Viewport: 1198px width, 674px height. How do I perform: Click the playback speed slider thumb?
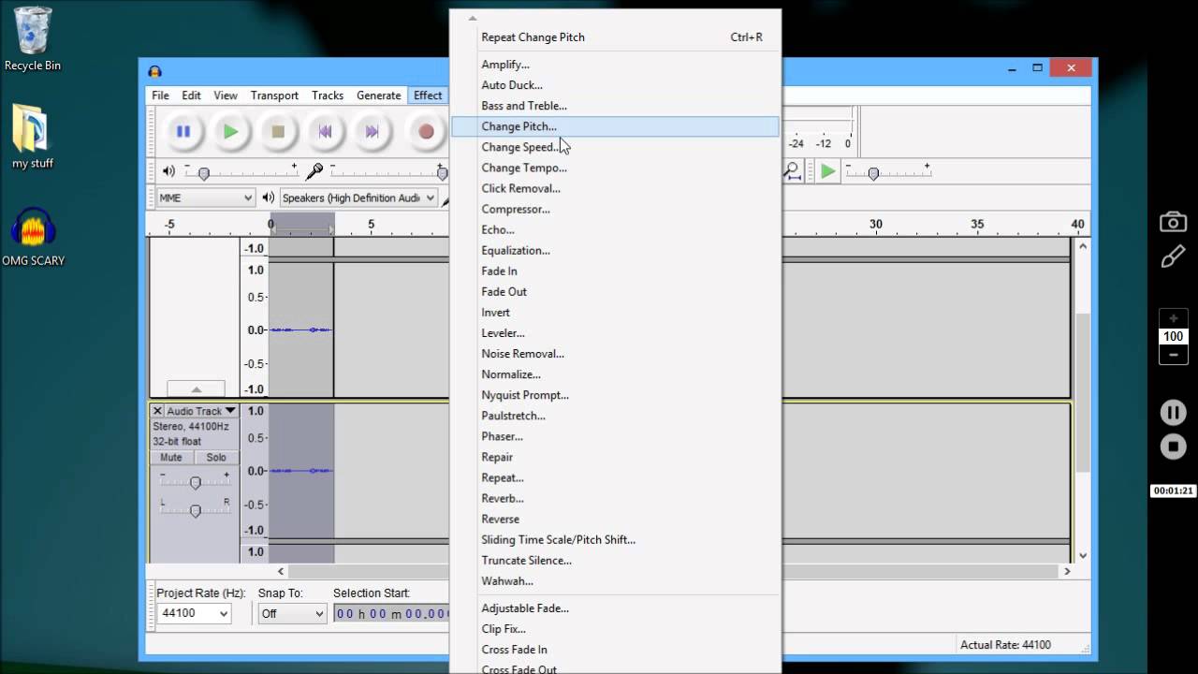873,174
